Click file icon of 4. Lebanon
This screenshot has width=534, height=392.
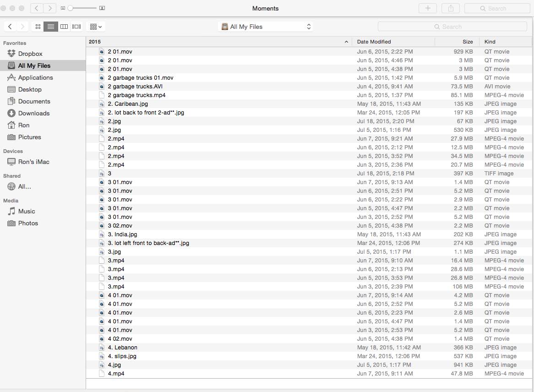[102, 348]
